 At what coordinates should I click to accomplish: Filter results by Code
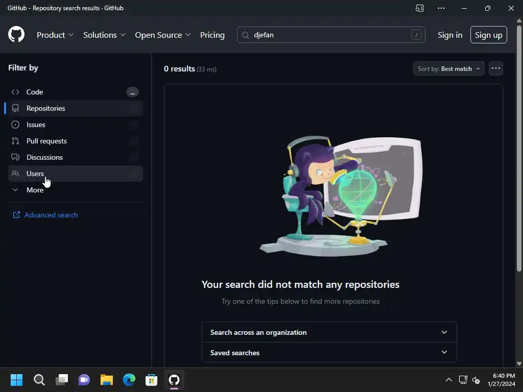coord(76,92)
